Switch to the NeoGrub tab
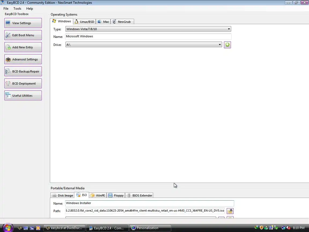The image size is (309, 232). pos(122,22)
